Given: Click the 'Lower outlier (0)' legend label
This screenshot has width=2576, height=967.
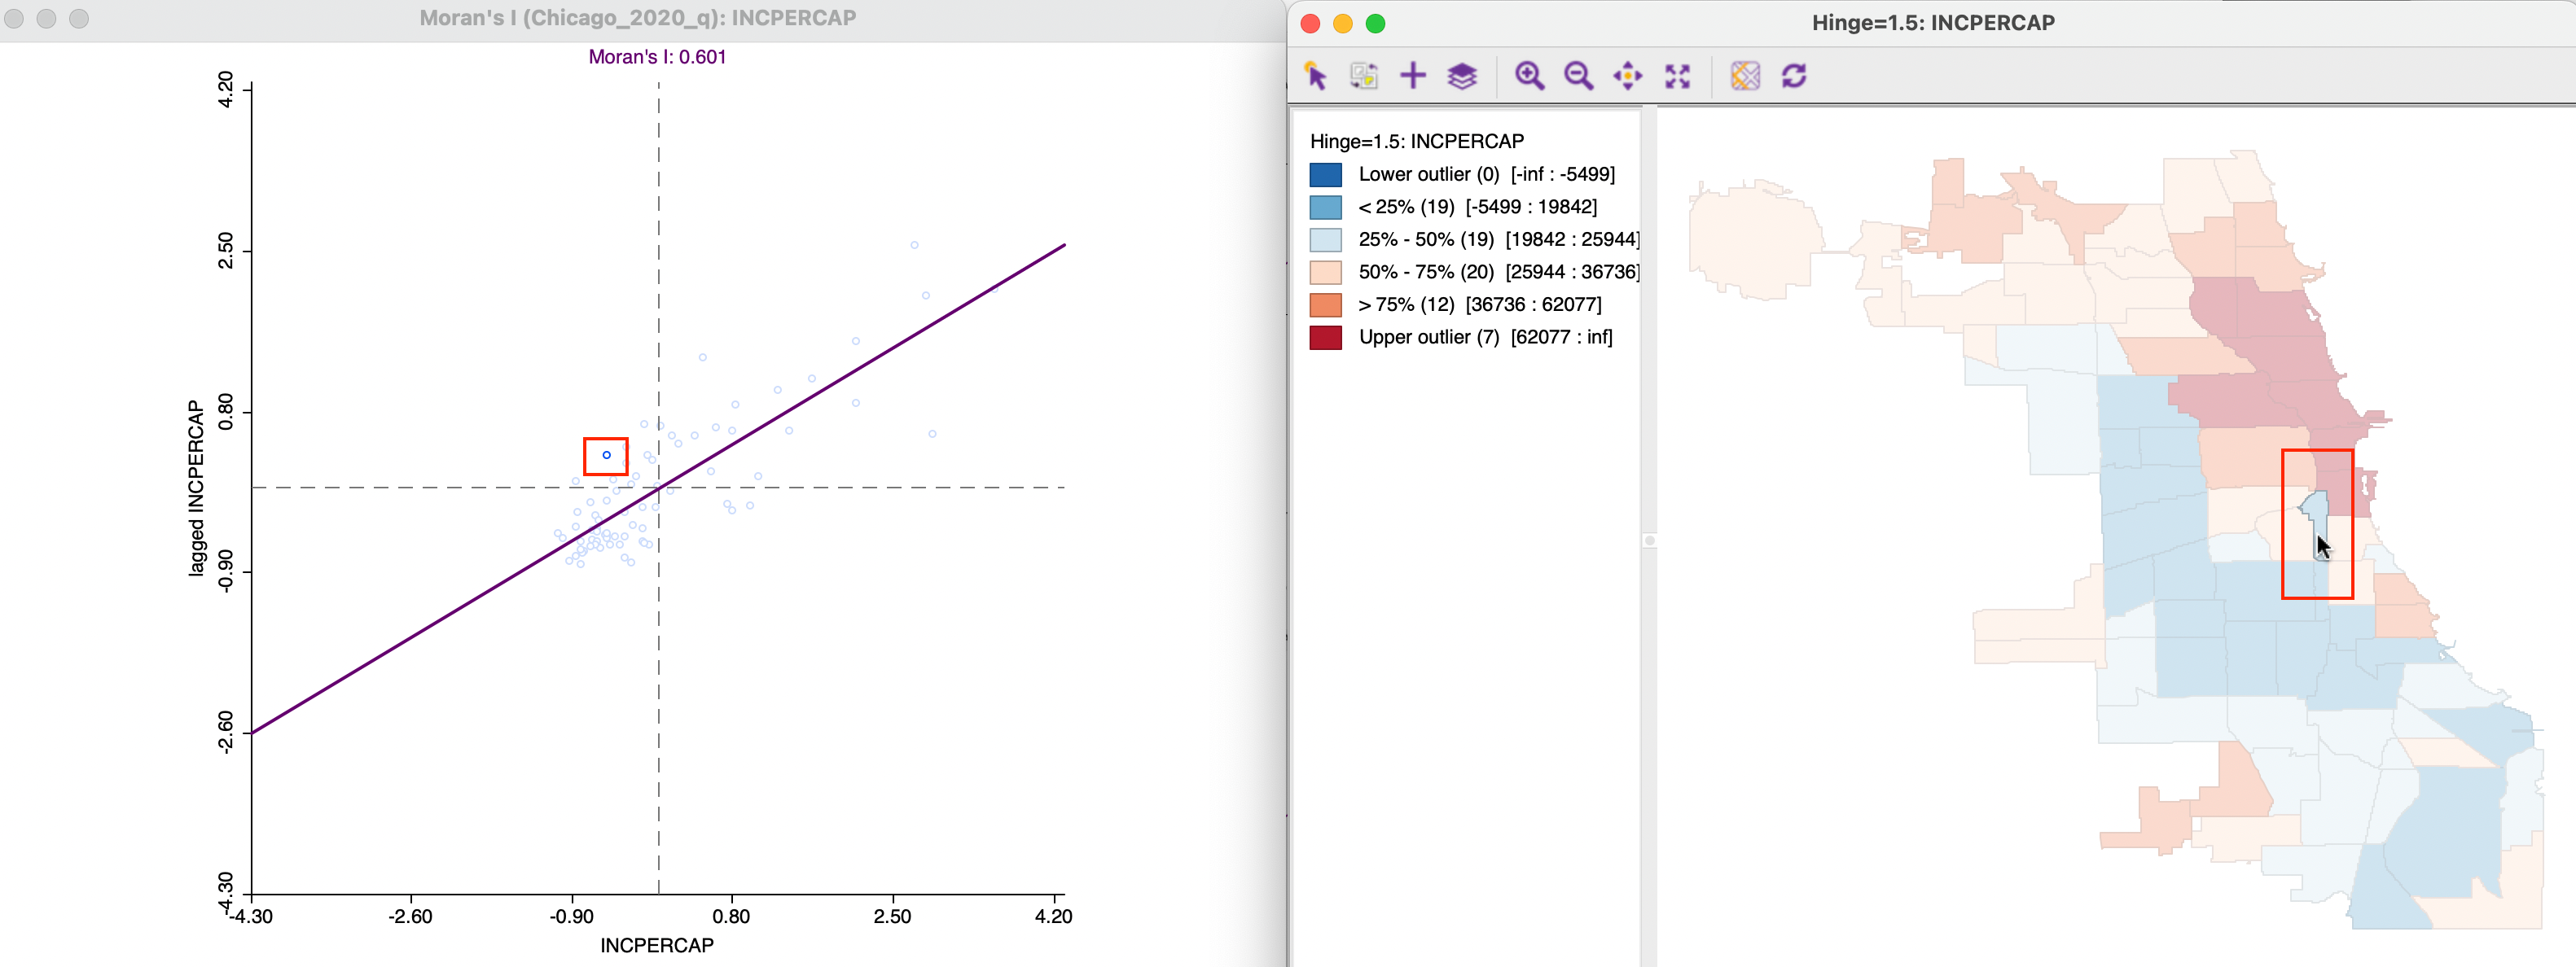Looking at the screenshot, I should 1429,174.
